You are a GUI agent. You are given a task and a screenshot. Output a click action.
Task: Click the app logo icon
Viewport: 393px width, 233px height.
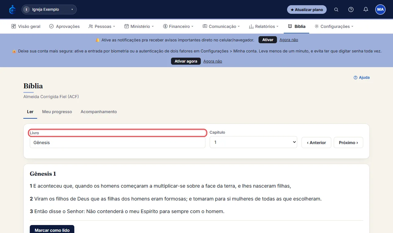click(x=13, y=10)
